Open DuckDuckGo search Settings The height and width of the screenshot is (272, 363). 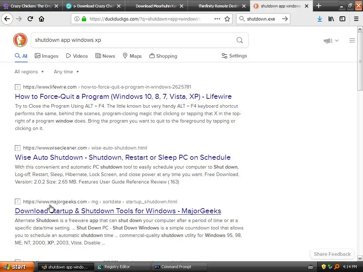tap(234, 56)
